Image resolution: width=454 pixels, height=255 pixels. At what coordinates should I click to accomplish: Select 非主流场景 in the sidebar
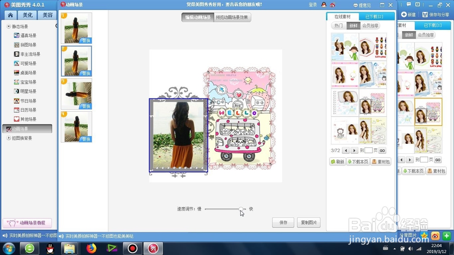(x=27, y=54)
